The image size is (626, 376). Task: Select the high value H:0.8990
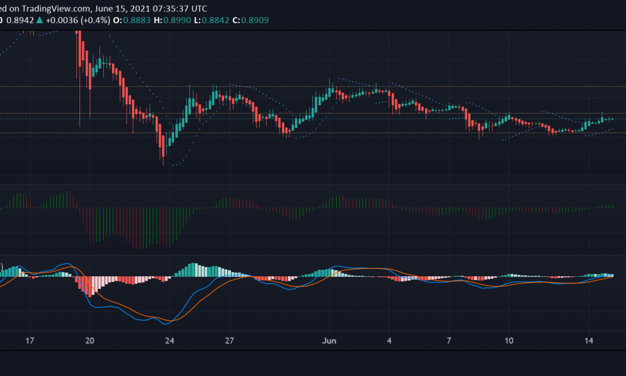[x=173, y=20]
